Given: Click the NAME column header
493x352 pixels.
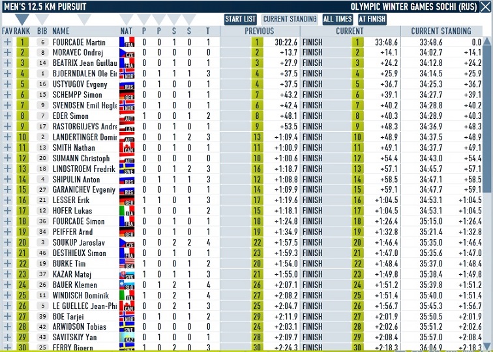Looking at the screenshot, I should tap(61, 31).
